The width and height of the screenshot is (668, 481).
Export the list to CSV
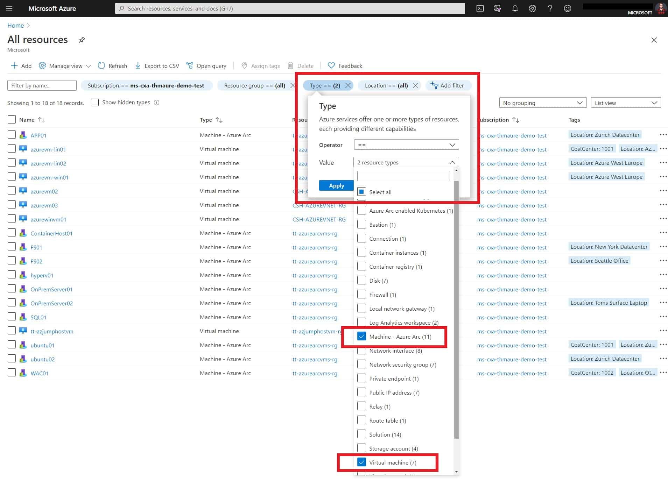pyautogui.click(x=157, y=66)
